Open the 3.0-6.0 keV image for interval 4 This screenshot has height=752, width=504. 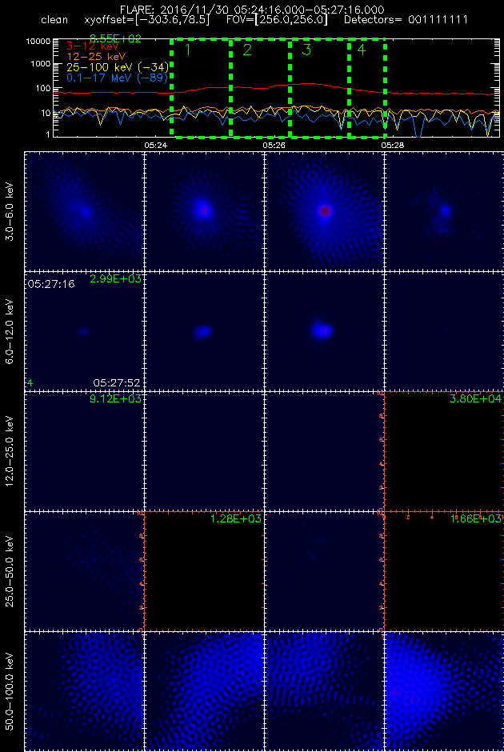(x=444, y=211)
